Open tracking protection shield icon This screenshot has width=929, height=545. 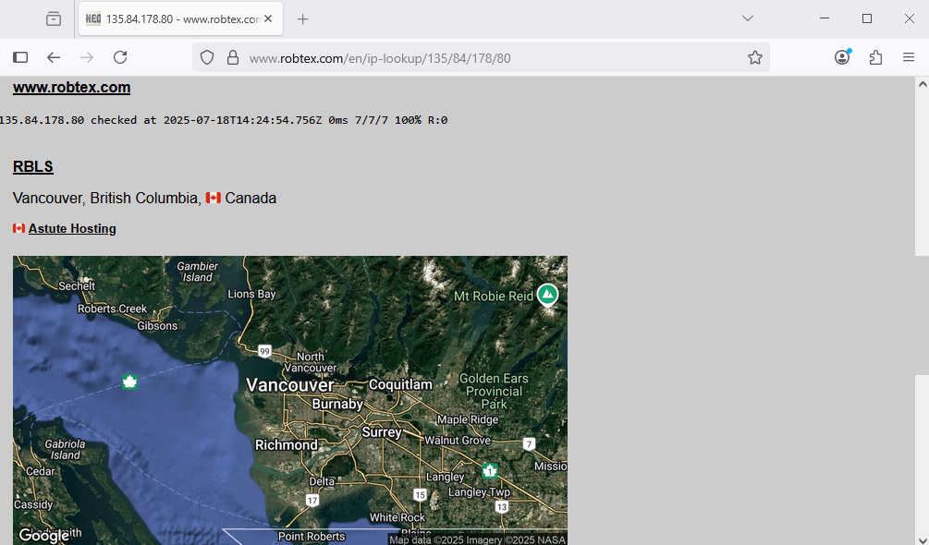tap(207, 57)
